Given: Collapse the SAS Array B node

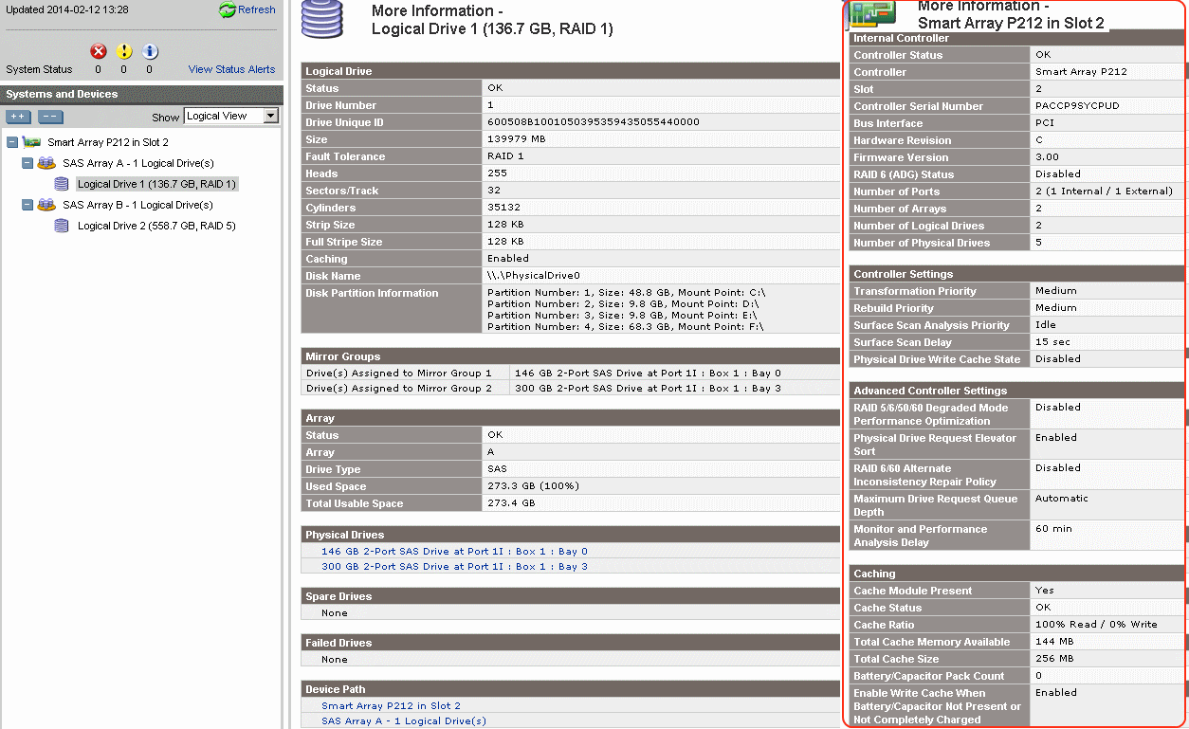Looking at the screenshot, I should (x=27, y=205).
